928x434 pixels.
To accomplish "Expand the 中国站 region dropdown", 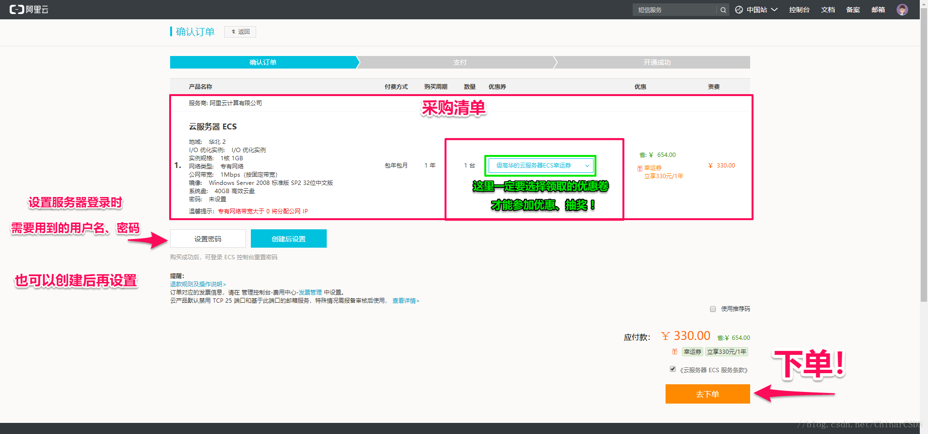I will pyautogui.click(x=762, y=10).
